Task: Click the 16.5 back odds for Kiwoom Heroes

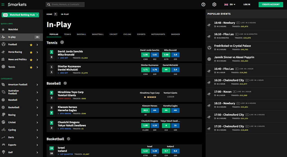Action: click(145, 110)
